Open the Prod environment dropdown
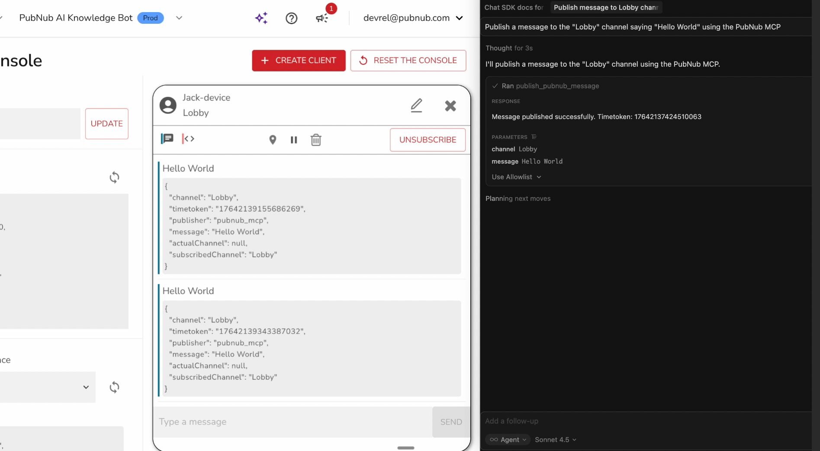 179,18
